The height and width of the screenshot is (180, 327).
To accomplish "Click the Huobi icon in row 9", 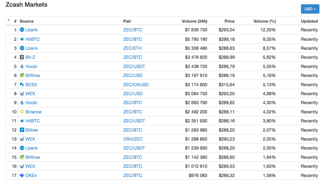I will point(22,103).
